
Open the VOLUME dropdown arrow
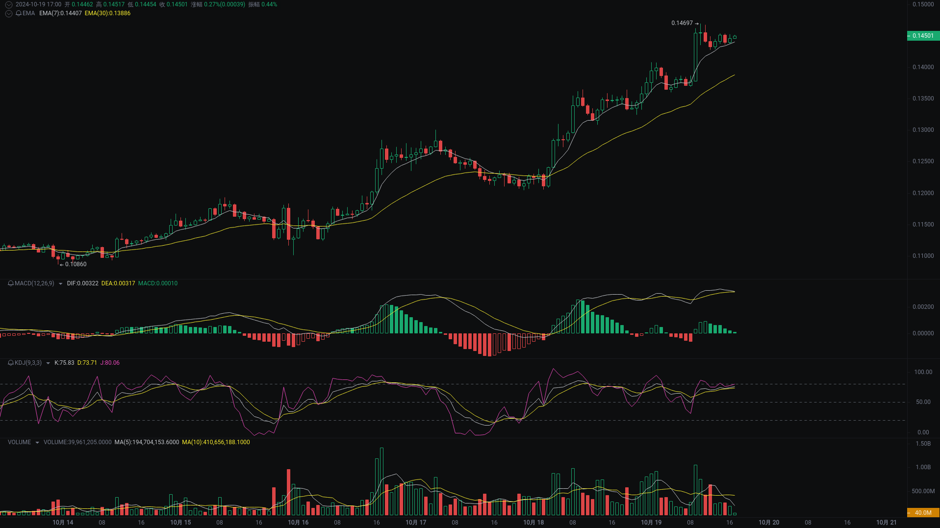(36, 442)
